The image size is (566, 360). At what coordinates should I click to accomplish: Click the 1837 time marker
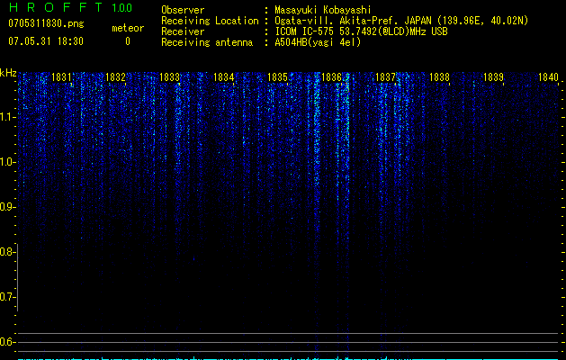[385, 77]
